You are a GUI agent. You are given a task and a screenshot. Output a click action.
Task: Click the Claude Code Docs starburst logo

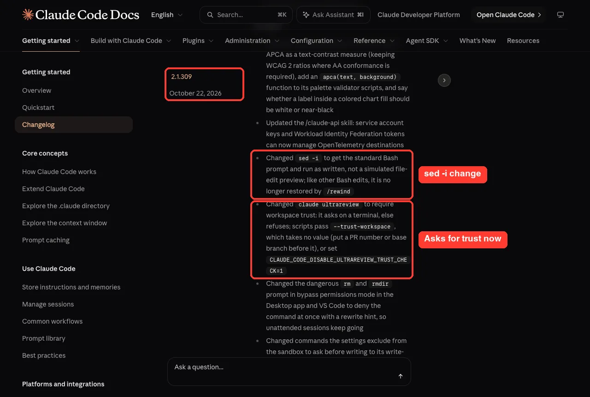point(28,15)
